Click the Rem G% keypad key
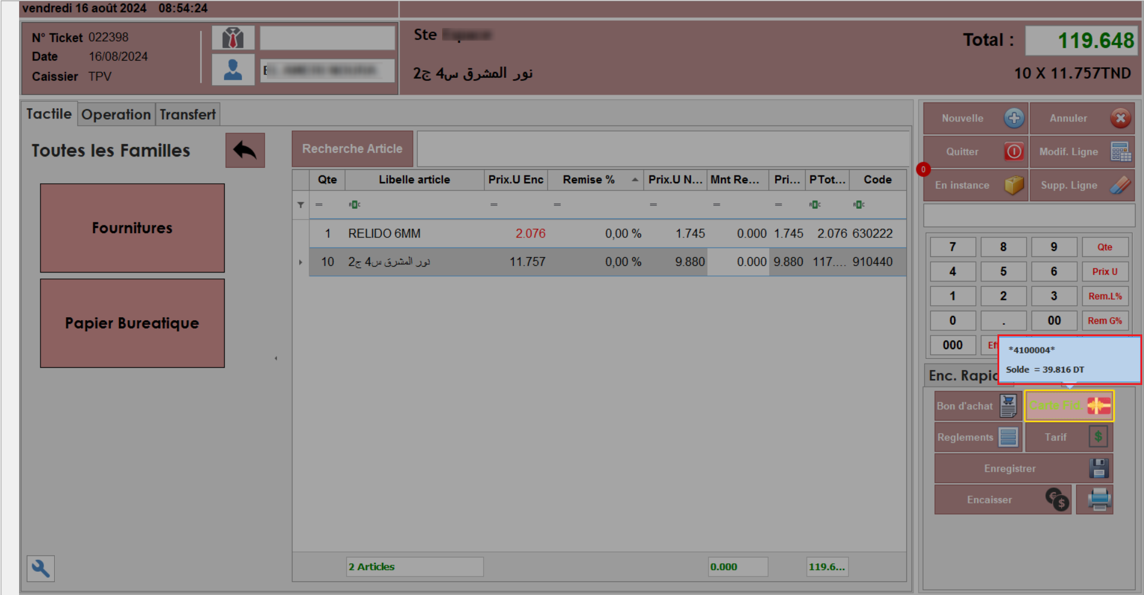Viewport: 1144px width, 595px height. click(x=1105, y=321)
